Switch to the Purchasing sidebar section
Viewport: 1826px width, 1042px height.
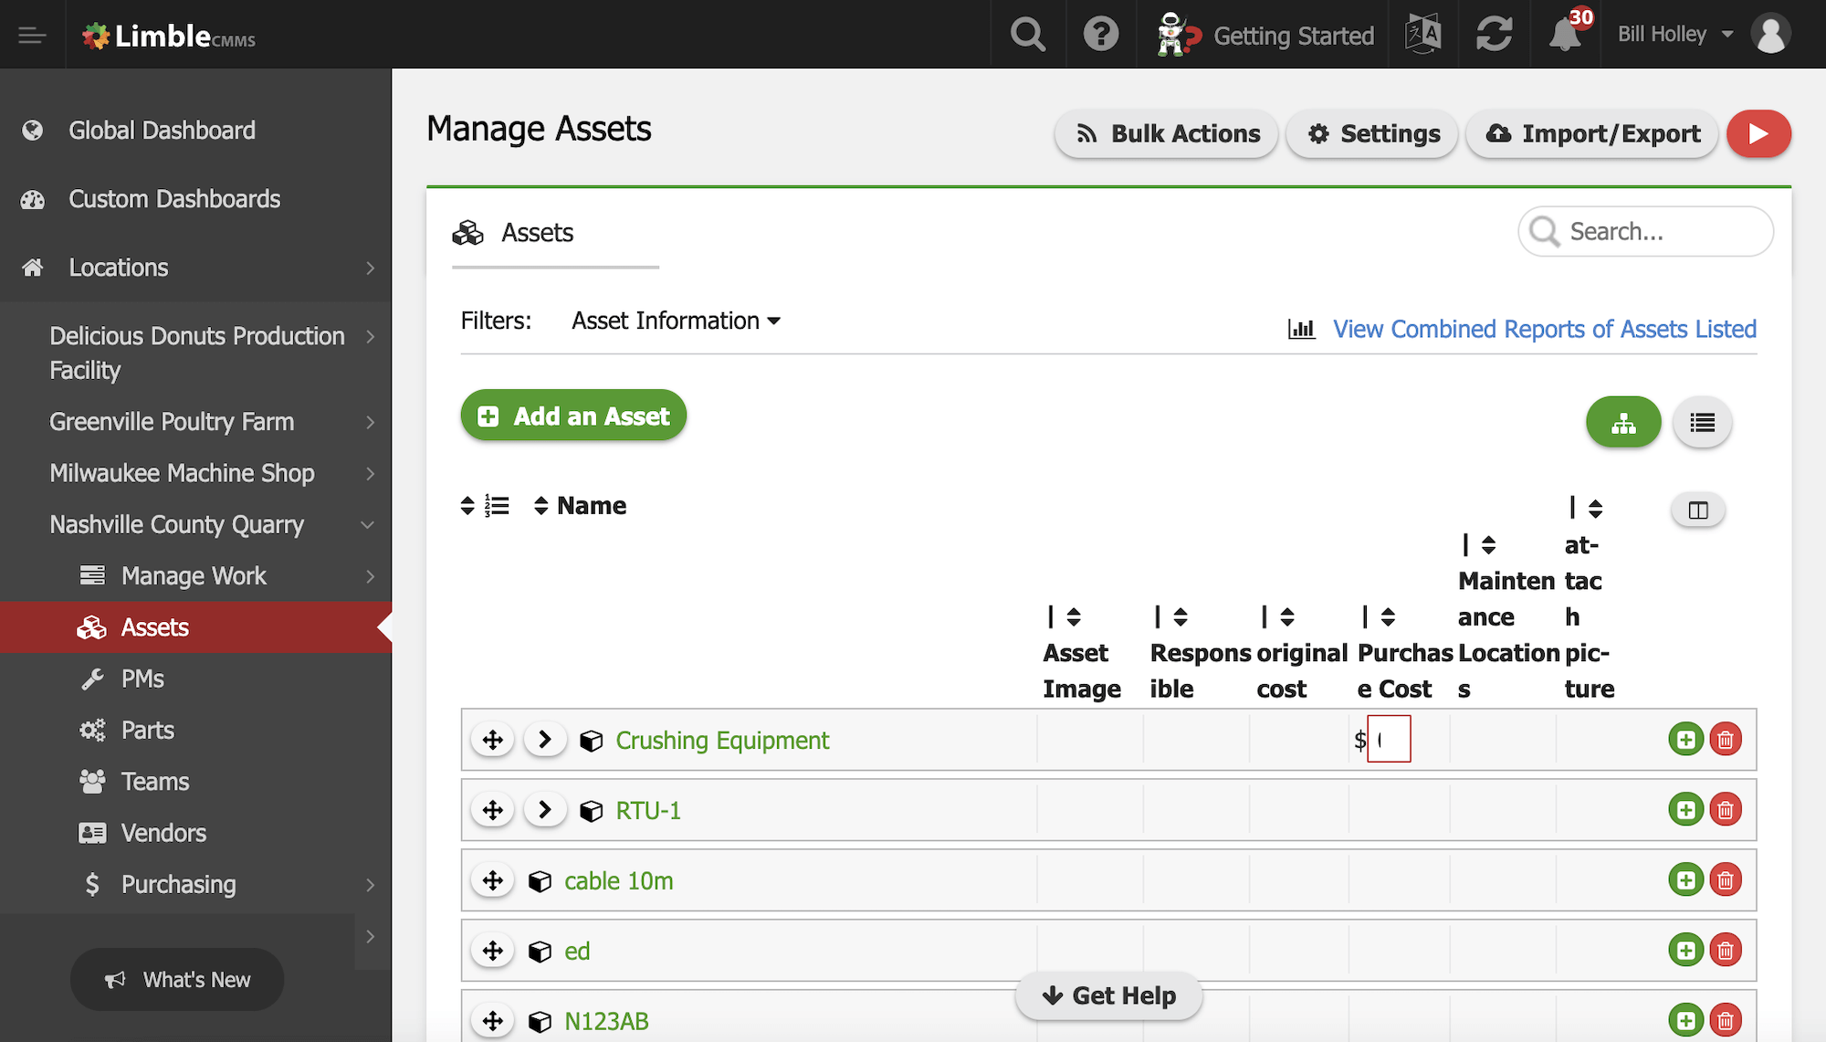(x=180, y=884)
